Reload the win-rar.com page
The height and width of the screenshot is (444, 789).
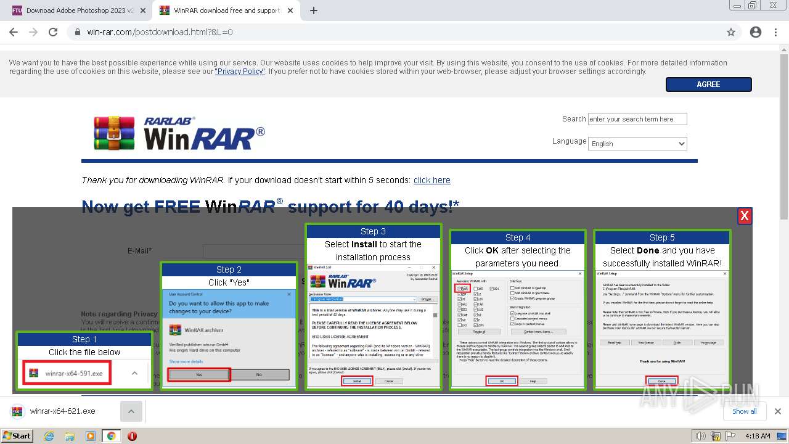tap(53, 32)
